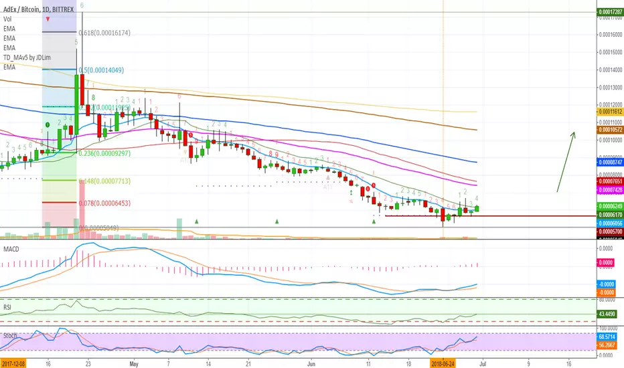Click the 0.00017287 price tag
The image size is (624, 368).
(x=610, y=12)
